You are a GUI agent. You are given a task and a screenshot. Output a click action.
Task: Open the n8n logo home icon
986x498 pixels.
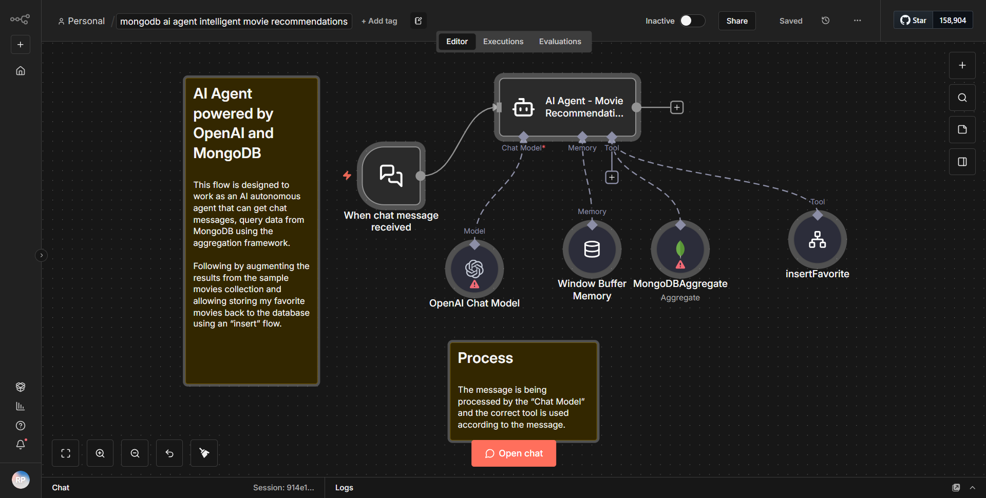[20, 20]
